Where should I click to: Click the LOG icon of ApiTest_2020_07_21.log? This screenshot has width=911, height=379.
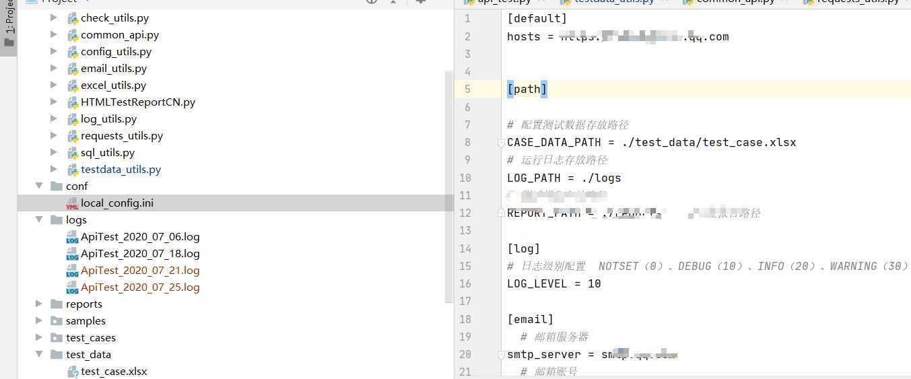tap(72, 271)
